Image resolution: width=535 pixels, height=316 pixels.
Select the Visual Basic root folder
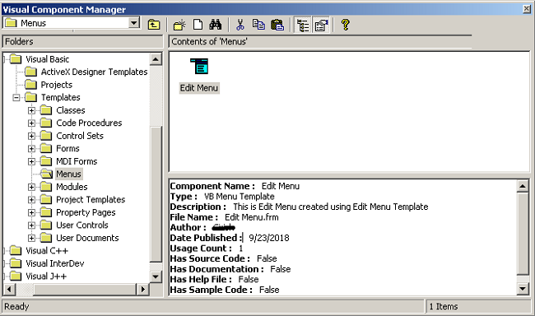48,59
